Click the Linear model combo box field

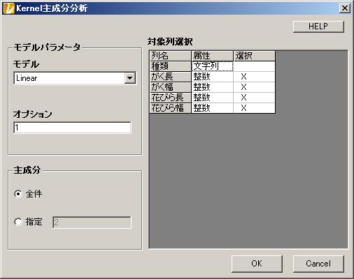(75, 78)
